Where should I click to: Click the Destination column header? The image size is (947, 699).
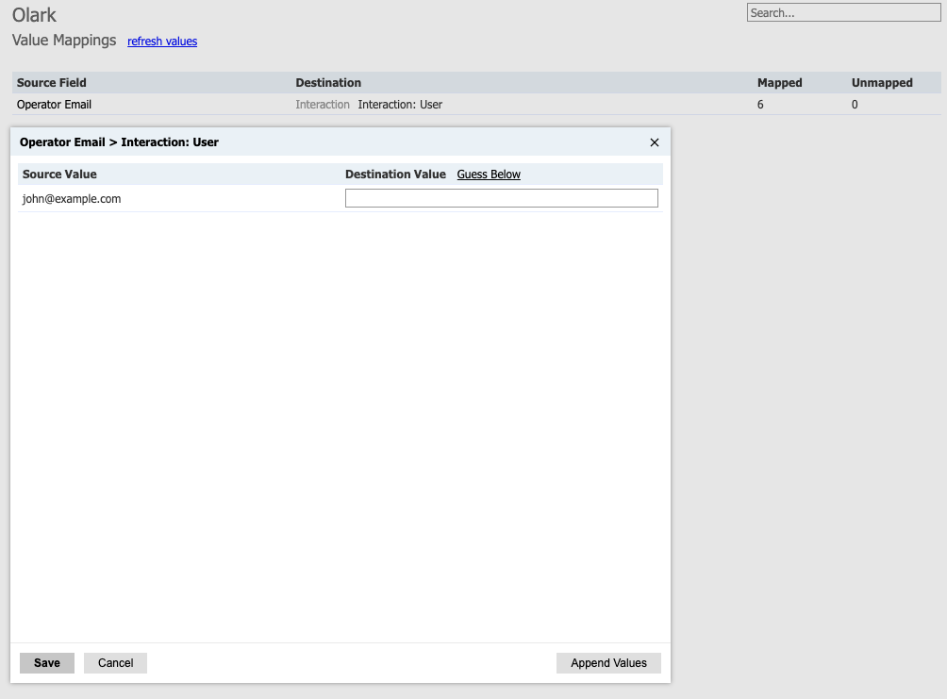click(328, 82)
